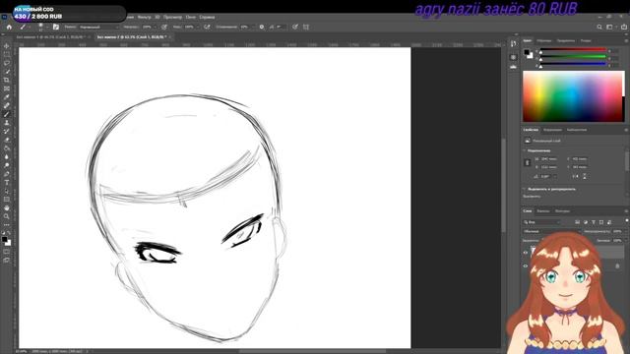This screenshot has width=630, height=354.
Task: Select the Frame tool
Action: coord(7,88)
